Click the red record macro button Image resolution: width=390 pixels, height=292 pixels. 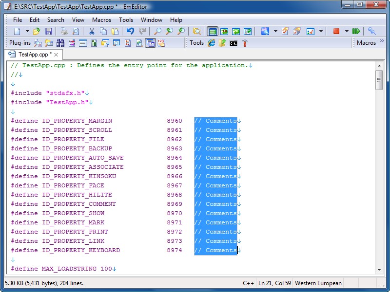[336, 31]
